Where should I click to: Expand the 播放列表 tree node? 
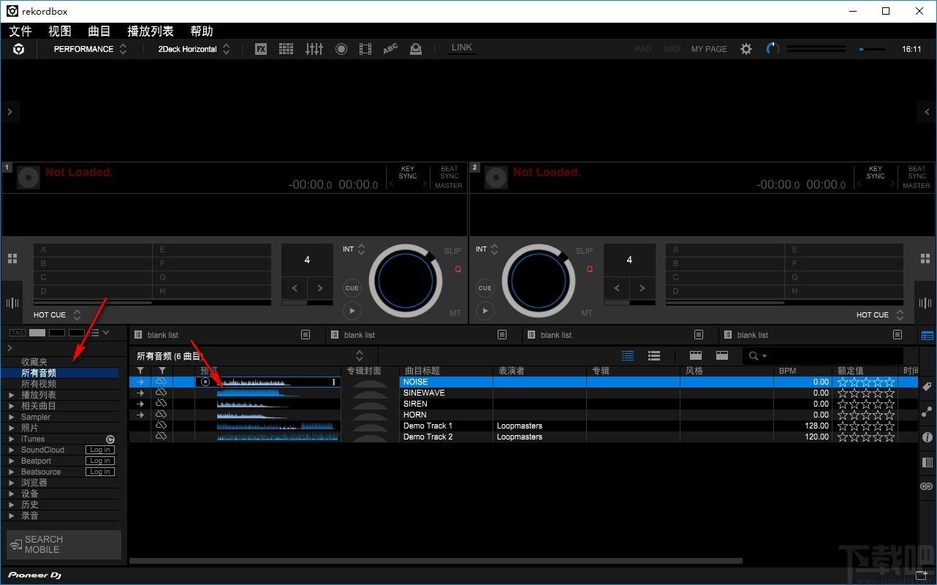11,395
